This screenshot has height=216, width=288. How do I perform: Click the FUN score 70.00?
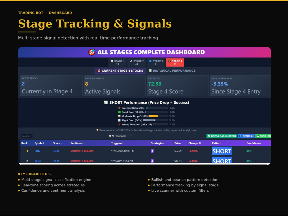[56, 161]
